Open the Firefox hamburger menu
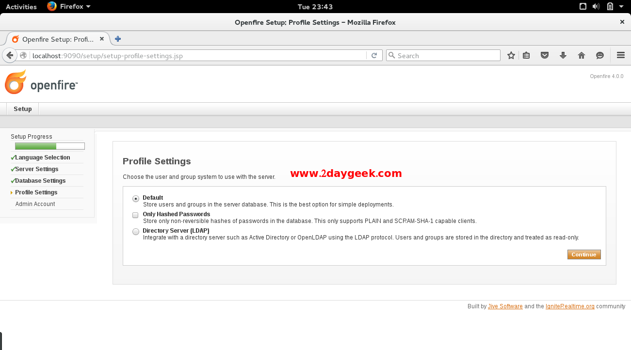 tap(620, 55)
